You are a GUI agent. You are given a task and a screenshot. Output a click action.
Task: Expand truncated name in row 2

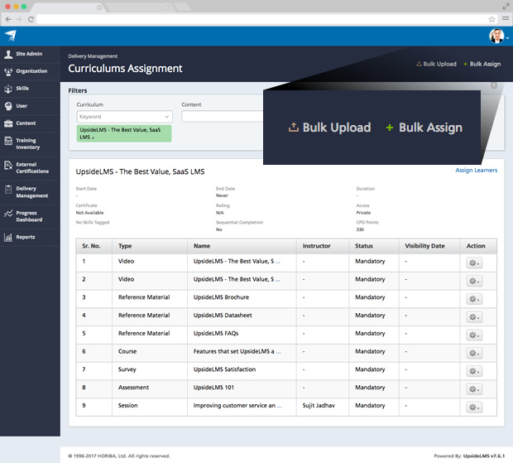pyautogui.click(x=277, y=280)
